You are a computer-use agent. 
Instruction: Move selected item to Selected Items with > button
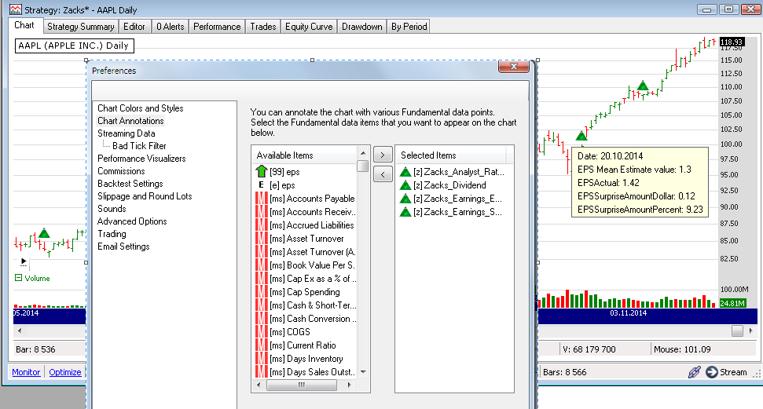click(x=382, y=155)
